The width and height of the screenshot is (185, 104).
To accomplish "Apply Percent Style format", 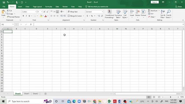I will (x=92, y=16).
